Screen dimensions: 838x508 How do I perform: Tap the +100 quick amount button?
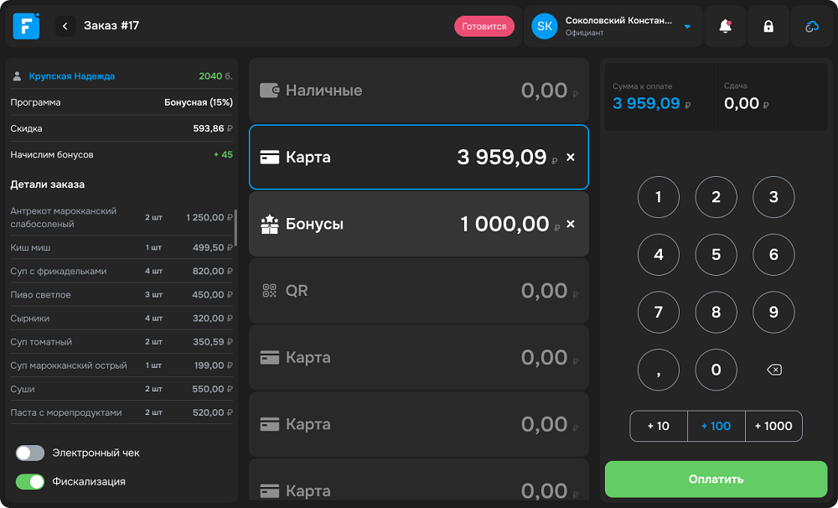716,426
